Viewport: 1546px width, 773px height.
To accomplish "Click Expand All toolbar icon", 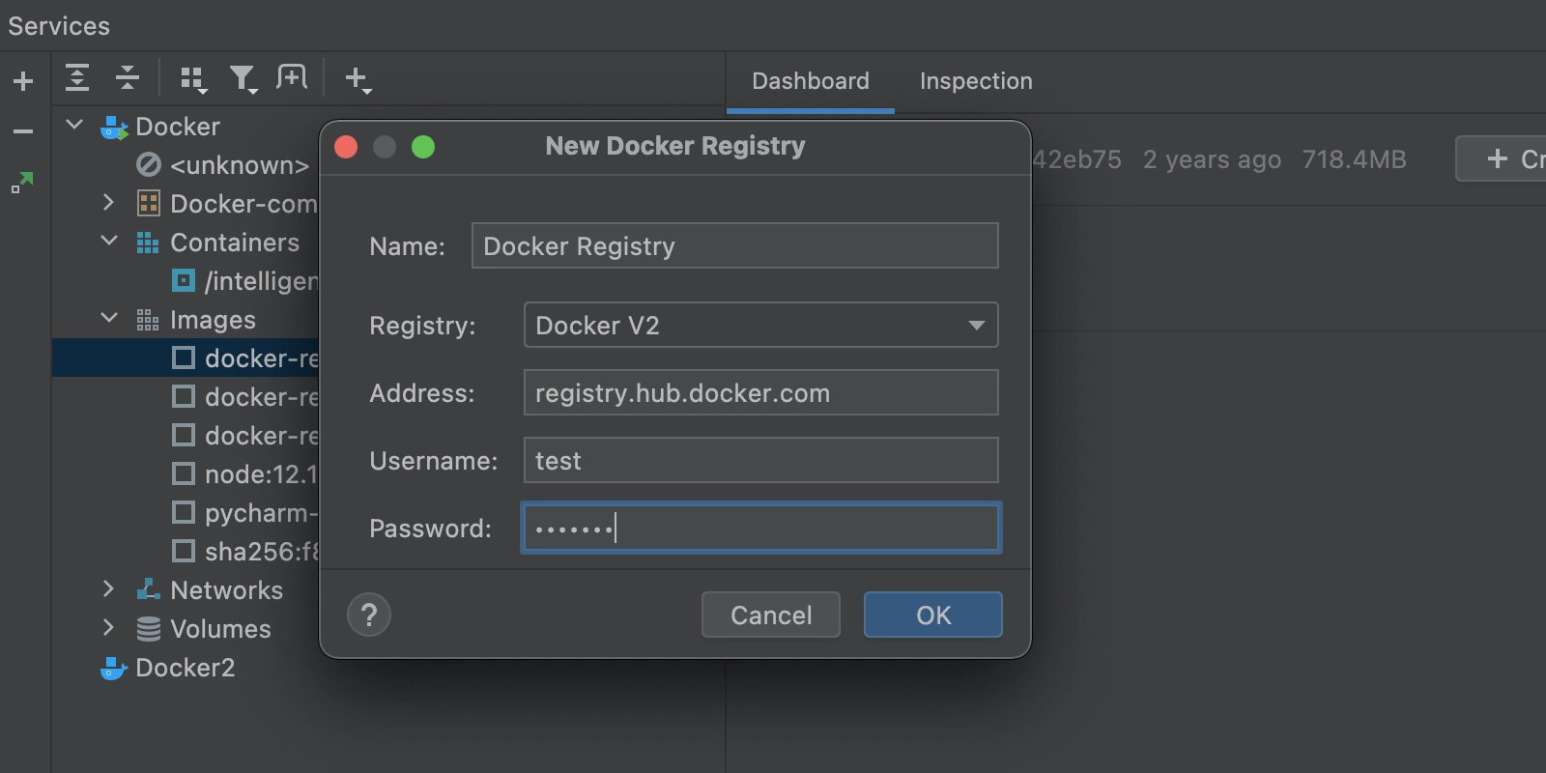I will 77,77.
